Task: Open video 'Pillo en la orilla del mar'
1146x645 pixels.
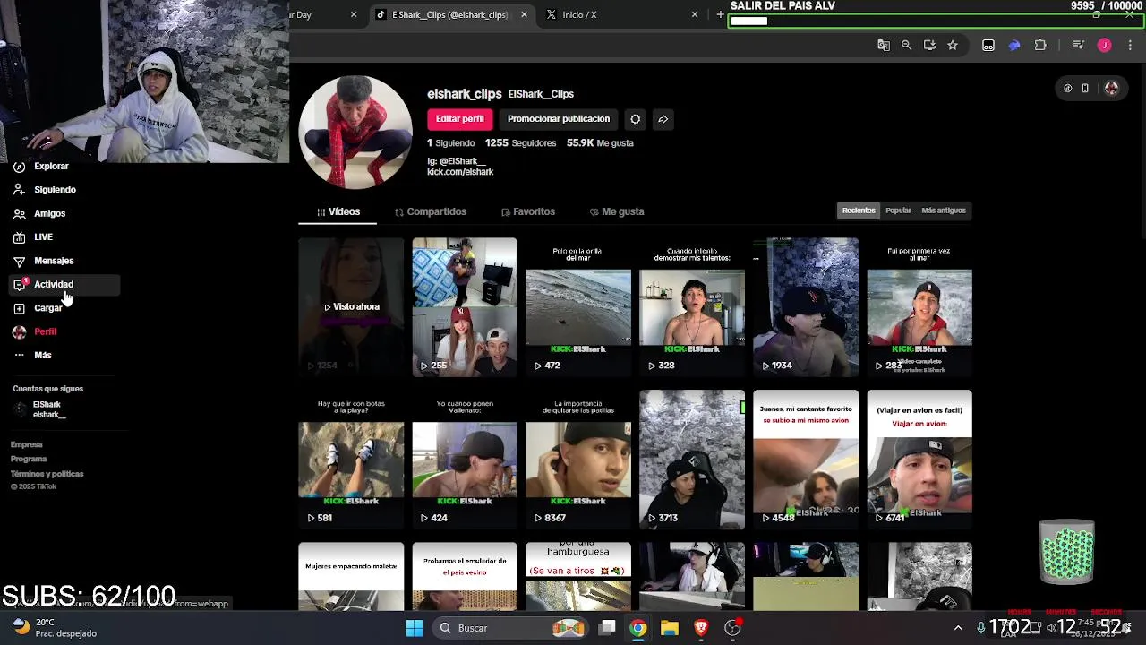Action: 578,307
